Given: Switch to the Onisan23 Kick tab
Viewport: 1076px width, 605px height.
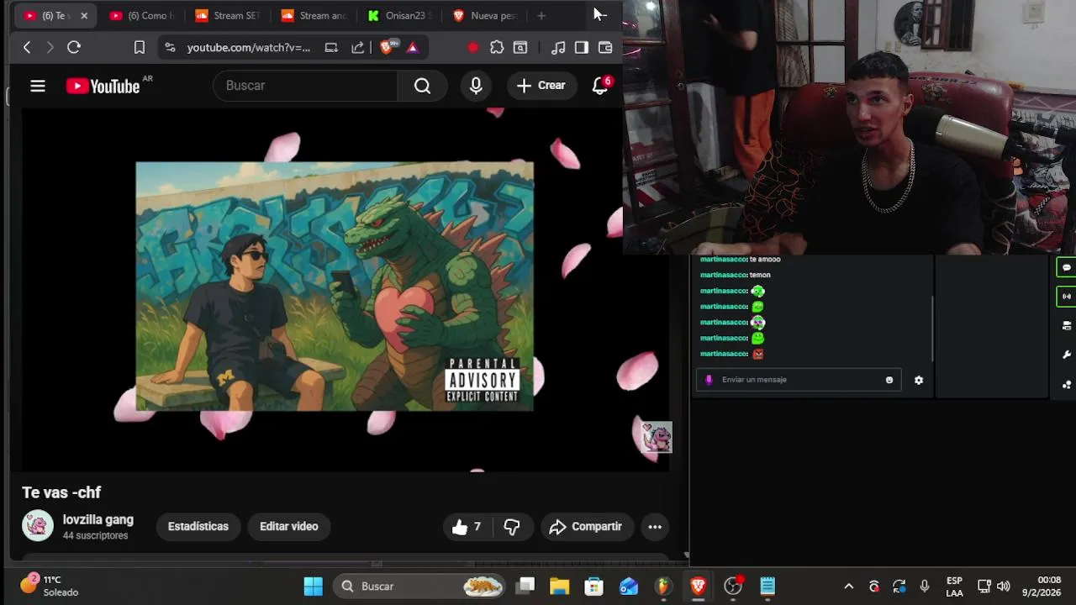Looking at the screenshot, I should [x=398, y=15].
